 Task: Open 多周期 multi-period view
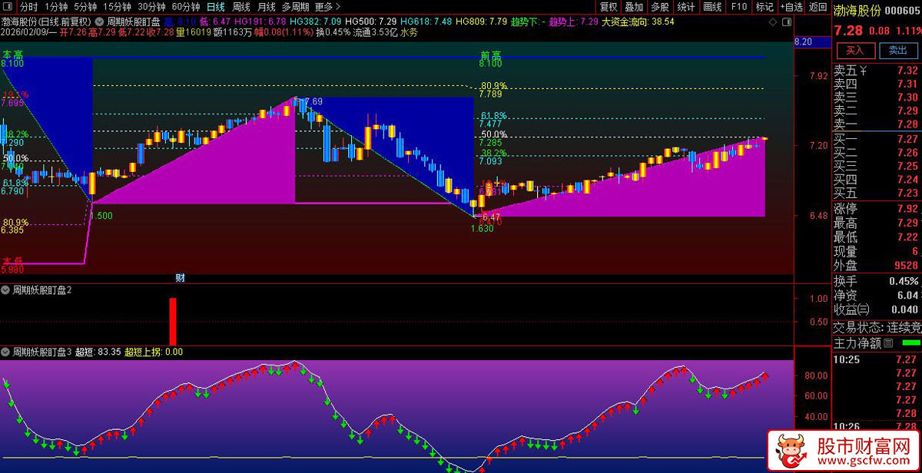click(295, 7)
